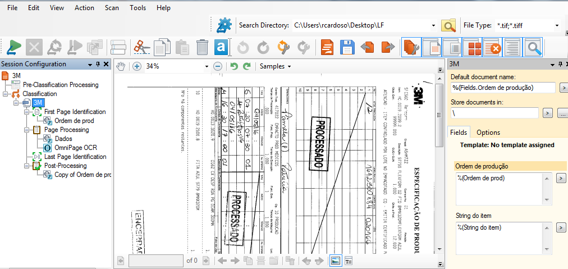Click the scissors Cut icon in toolbar

click(x=142, y=48)
